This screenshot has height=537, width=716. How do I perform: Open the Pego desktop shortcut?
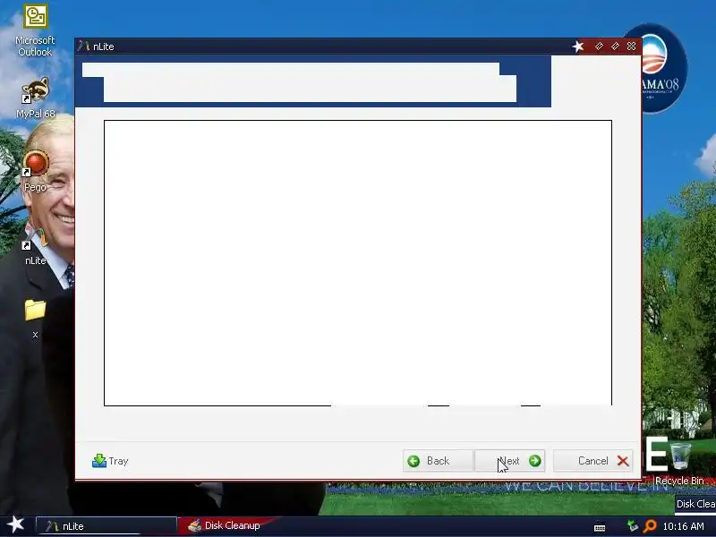(x=35, y=171)
